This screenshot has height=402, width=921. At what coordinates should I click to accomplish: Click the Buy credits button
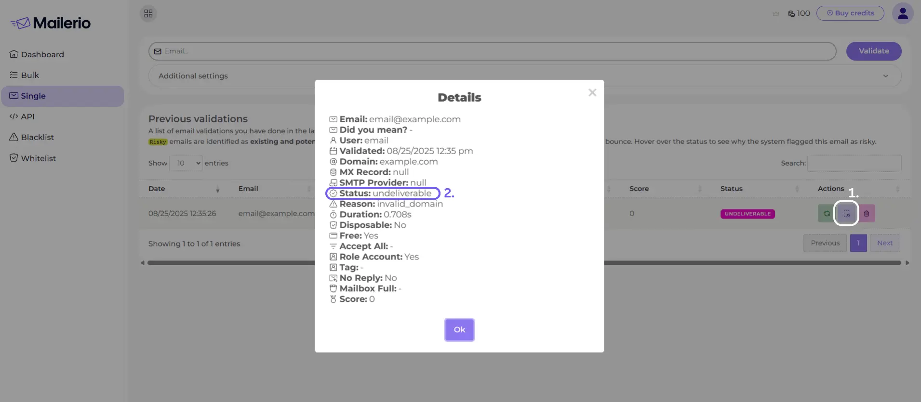pyautogui.click(x=850, y=13)
